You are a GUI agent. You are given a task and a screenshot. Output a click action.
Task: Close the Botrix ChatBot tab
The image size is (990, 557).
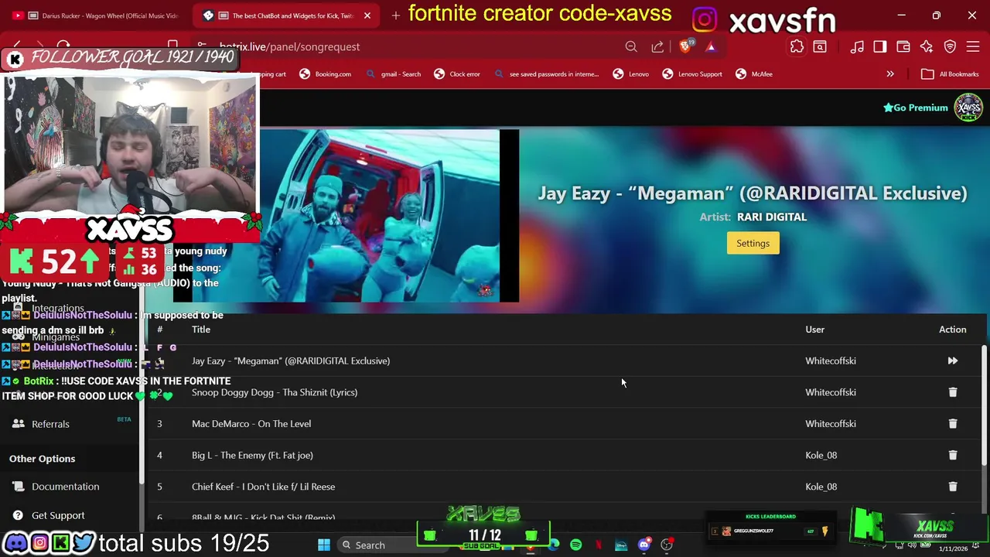tap(367, 15)
